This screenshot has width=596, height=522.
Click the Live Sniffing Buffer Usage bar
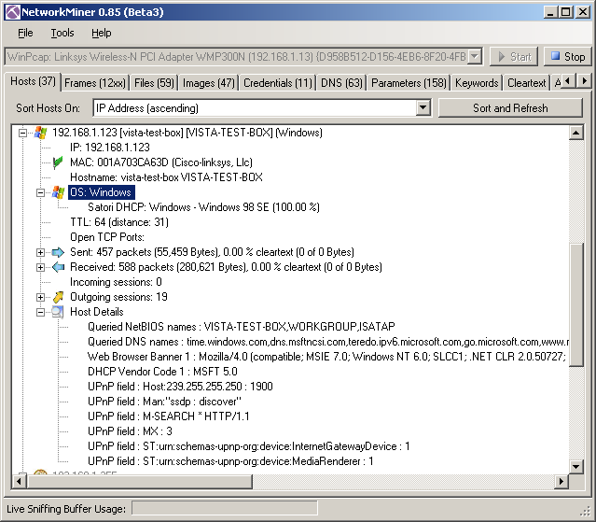coord(224,508)
